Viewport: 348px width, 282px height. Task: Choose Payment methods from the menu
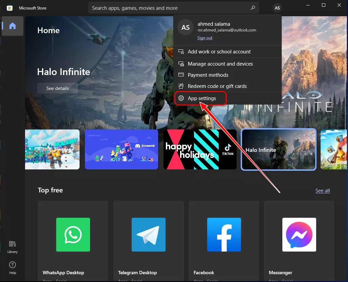tap(227, 75)
